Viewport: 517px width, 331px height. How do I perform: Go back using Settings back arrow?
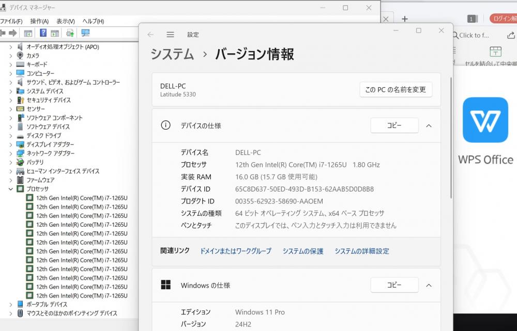pos(150,35)
